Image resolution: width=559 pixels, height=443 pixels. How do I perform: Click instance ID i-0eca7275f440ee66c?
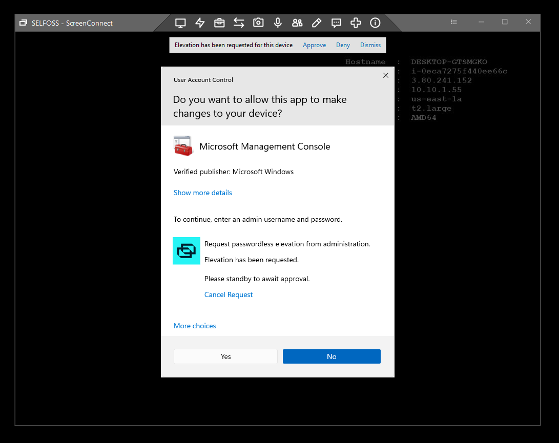click(x=459, y=71)
